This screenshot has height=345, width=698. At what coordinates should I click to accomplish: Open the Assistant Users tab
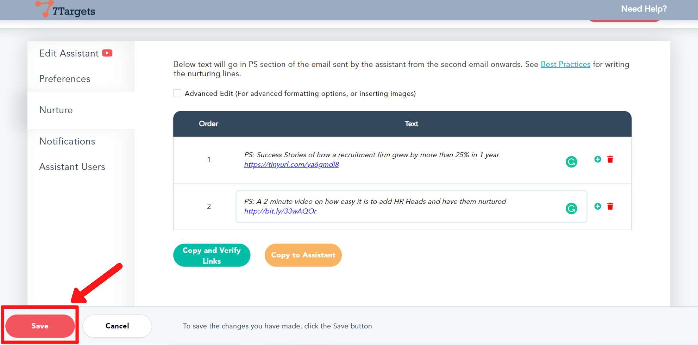click(72, 167)
